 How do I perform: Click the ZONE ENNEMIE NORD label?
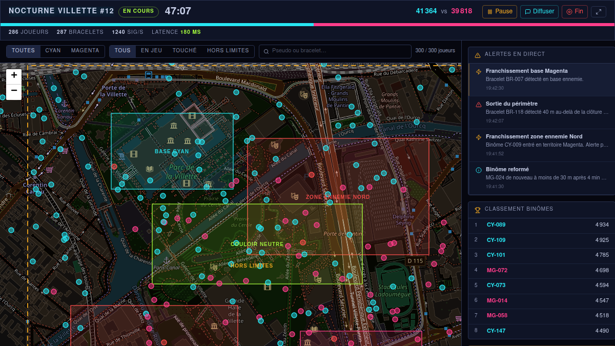(x=338, y=197)
